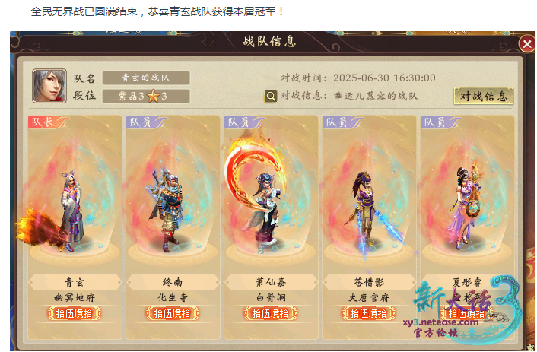Click the 夏彤睿 character model
The width and height of the screenshot is (537, 352).
(x=468, y=205)
